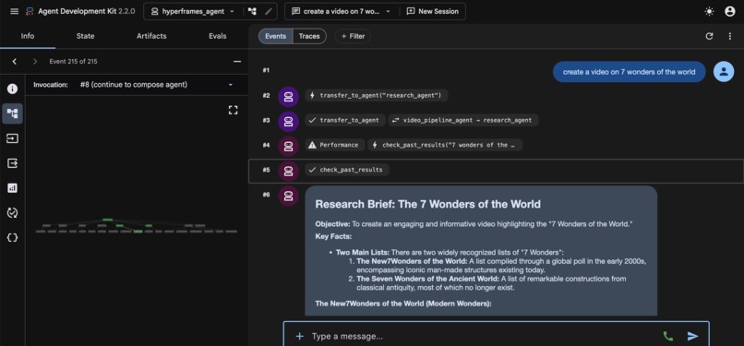744x346 pixels.
Task: Click the Agent Development Kit logo icon
Action: 30,11
